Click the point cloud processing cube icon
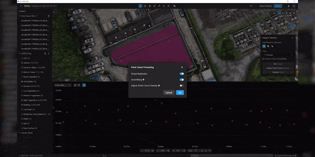Image resolution: width=315 pixels, height=157 pixels. 175,6
